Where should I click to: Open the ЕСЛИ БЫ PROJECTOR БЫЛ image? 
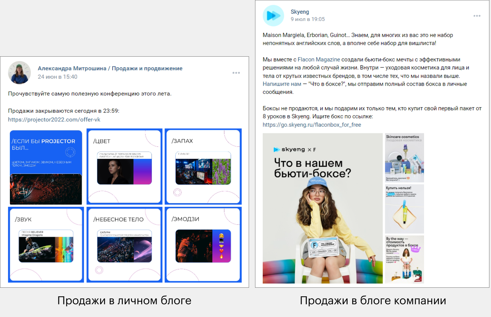46,167
